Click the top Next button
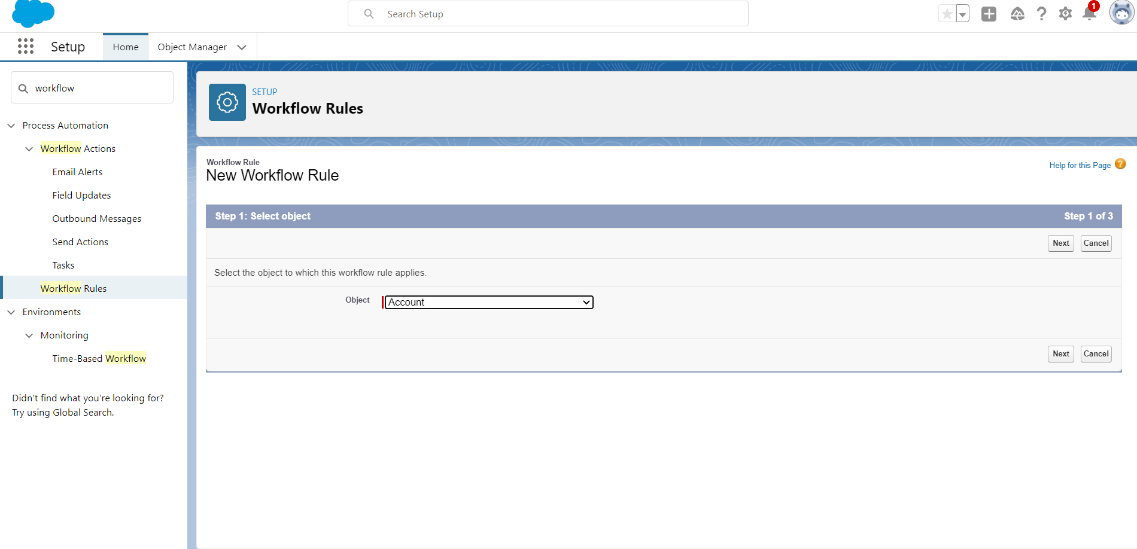Viewport: 1137px width, 549px height. [x=1060, y=243]
